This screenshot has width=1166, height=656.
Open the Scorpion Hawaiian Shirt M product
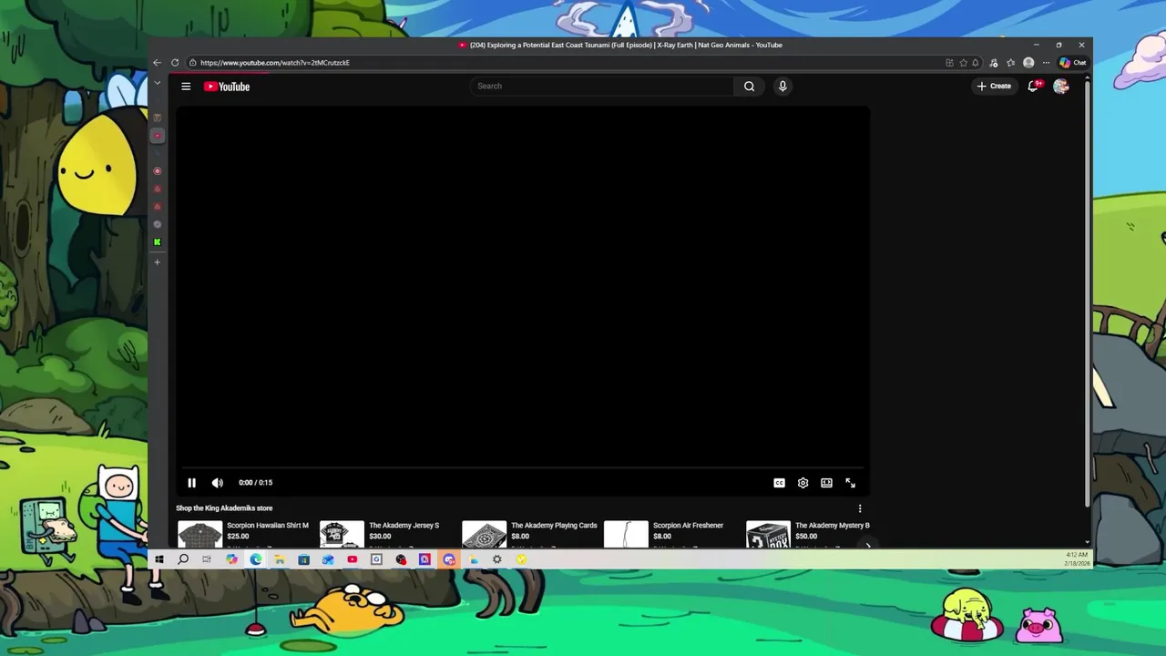(268, 526)
